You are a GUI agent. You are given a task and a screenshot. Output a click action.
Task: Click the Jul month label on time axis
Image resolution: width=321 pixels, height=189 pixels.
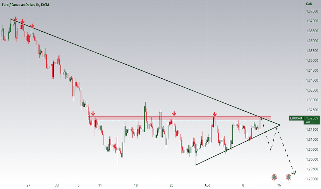click(57, 185)
